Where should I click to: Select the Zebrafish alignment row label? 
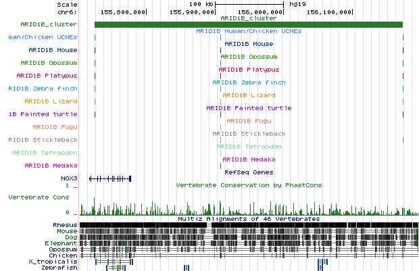pyautogui.click(x=59, y=268)
